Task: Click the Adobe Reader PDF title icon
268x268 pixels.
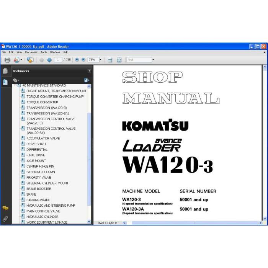Action: point(3,46)
